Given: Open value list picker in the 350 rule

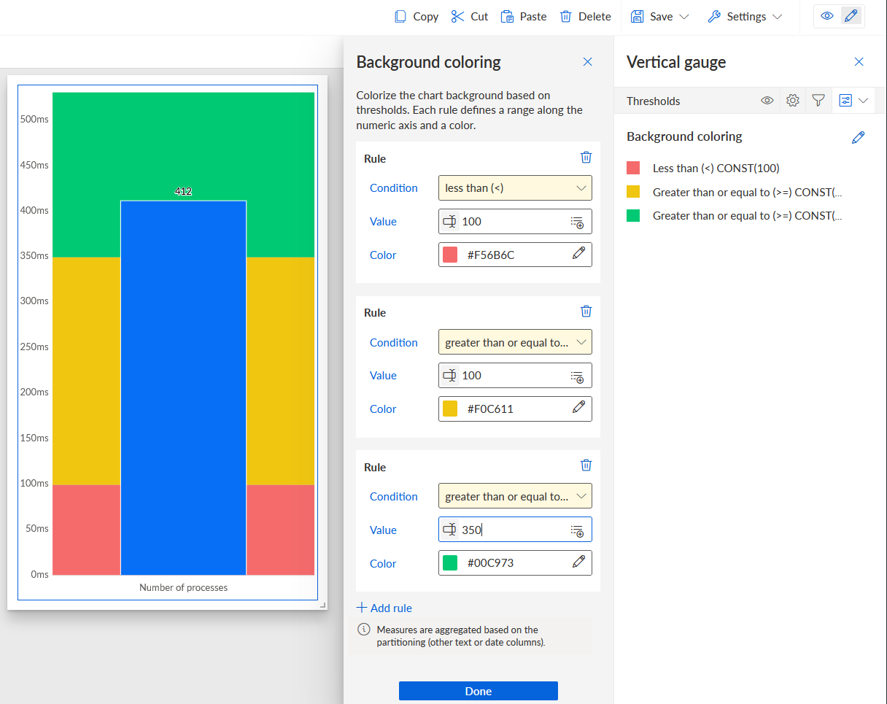Looking at the screenshot, I should click(577, 530).
